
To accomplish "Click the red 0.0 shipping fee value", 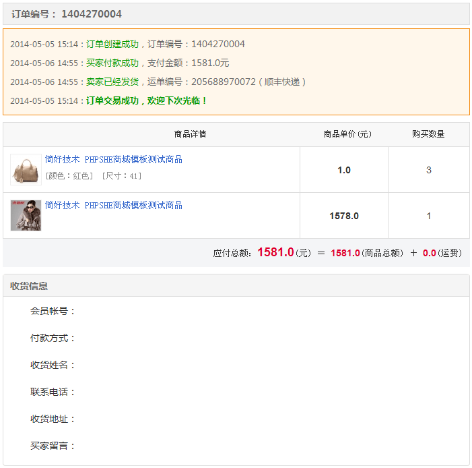I will tap(429, 254).
